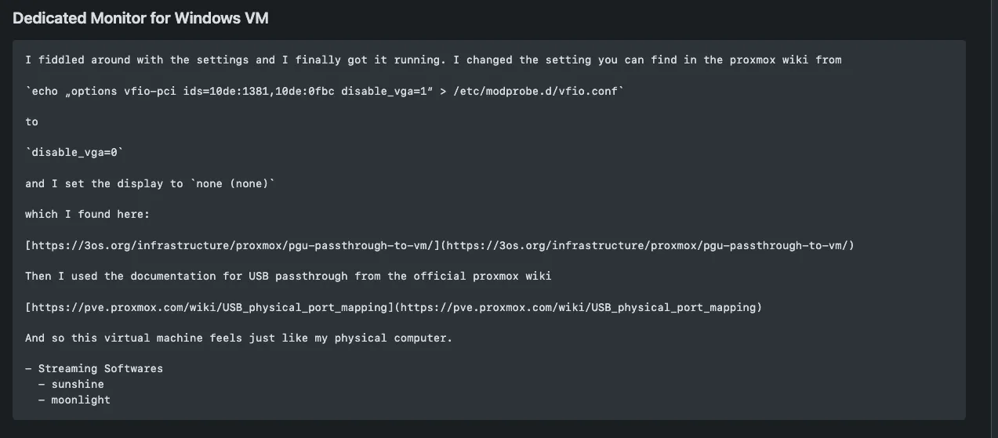Click the word "echo" in the command
This screenshot has height=438, width=998.
[45, 91]
